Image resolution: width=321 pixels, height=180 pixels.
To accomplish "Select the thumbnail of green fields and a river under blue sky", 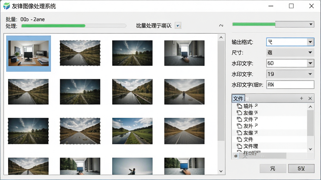I will pyautogui.click(x=132, y=131).
